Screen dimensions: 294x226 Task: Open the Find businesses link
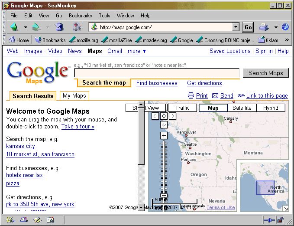157,83
